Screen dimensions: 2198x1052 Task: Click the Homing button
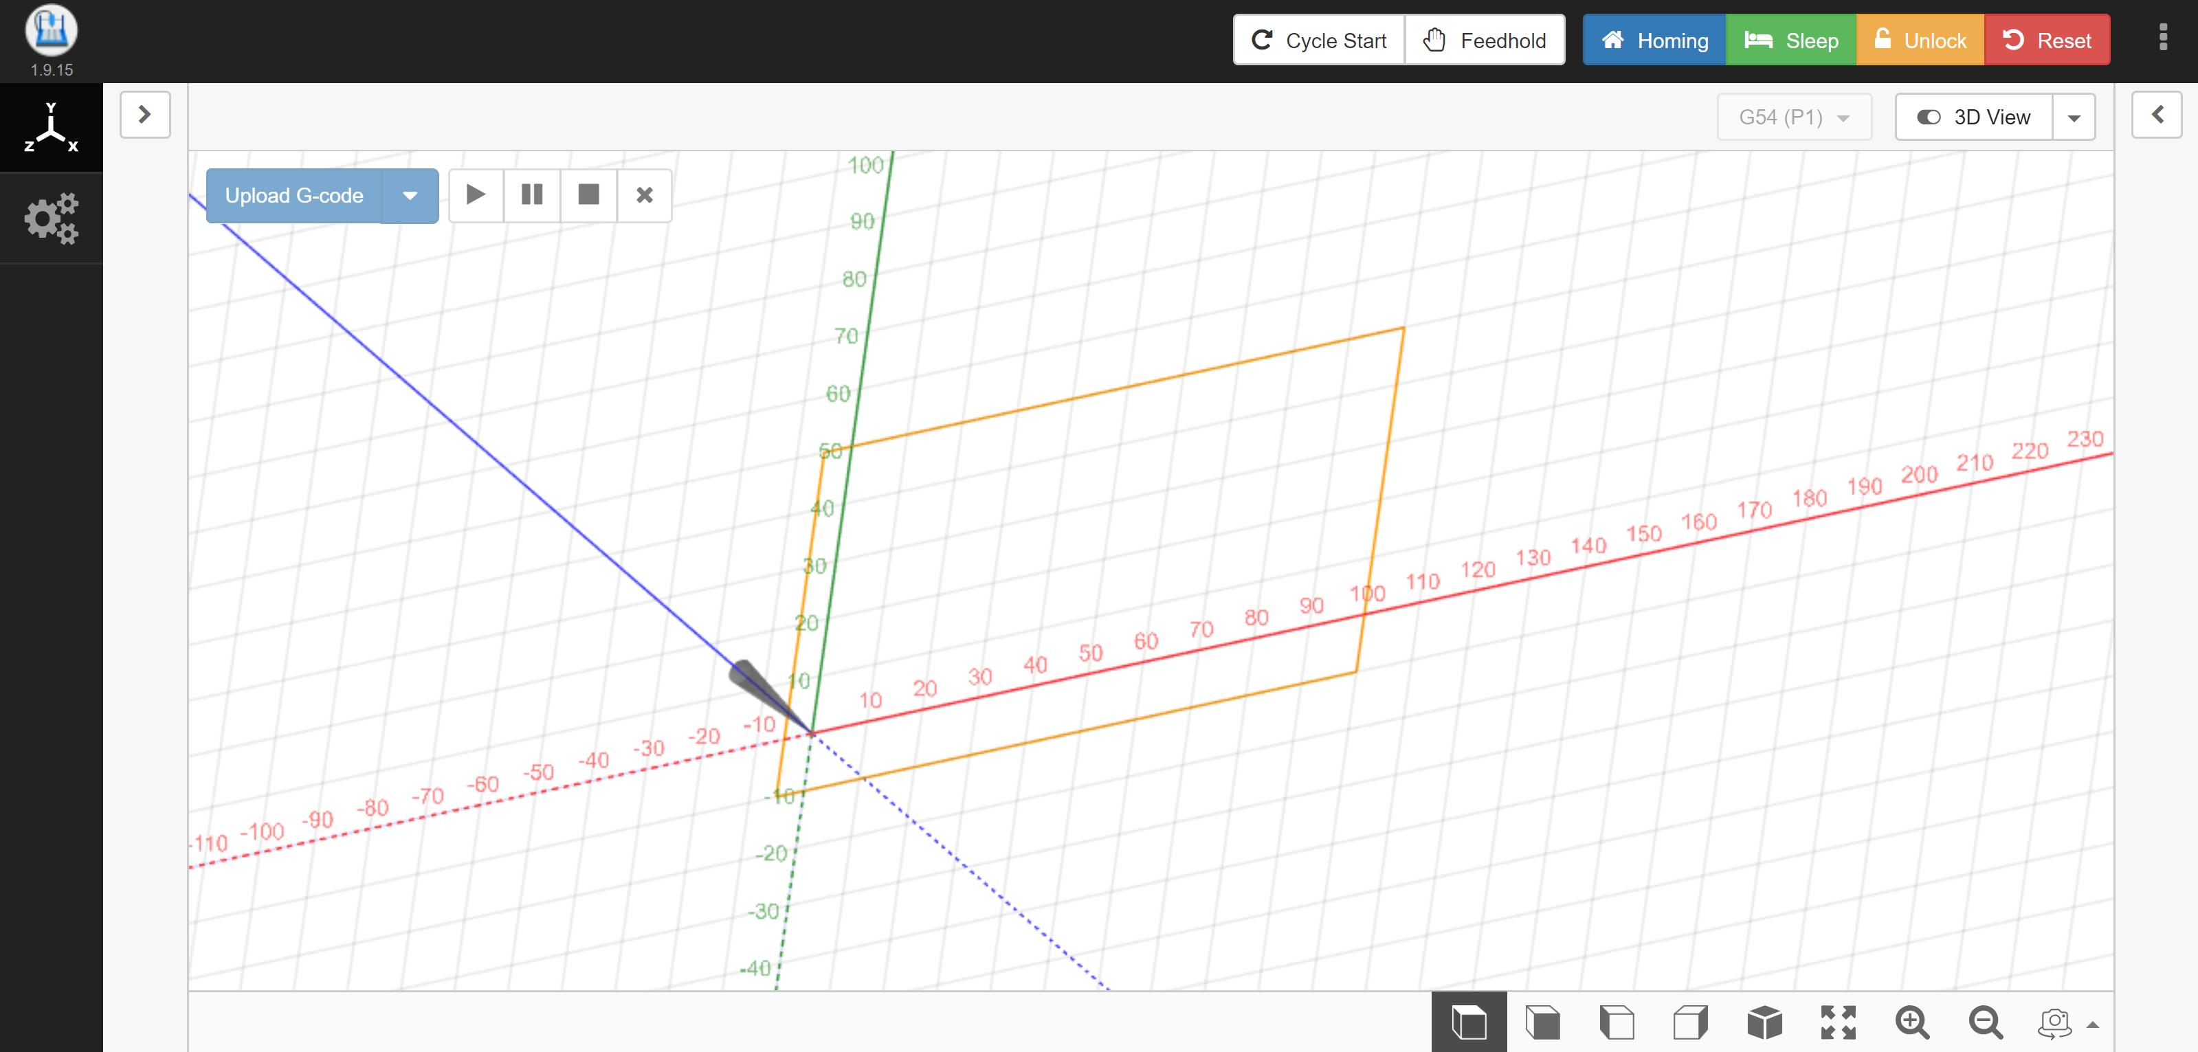(x=1654, y=40)
